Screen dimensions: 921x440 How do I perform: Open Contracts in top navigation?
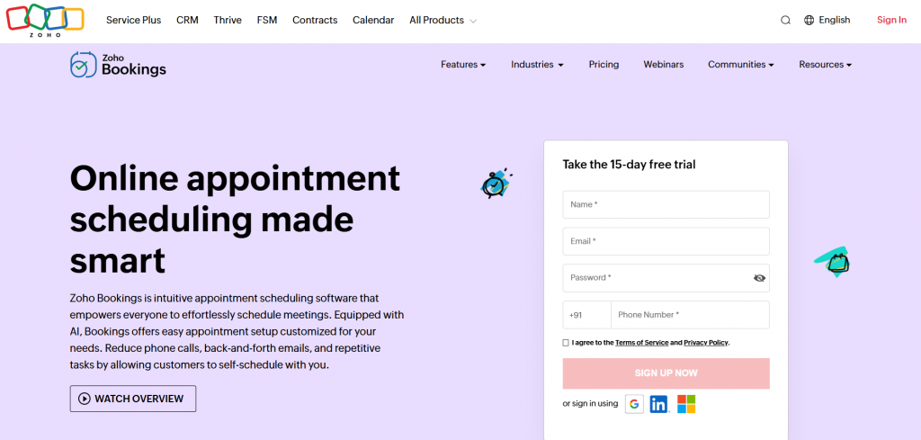(x=315, y=20)
